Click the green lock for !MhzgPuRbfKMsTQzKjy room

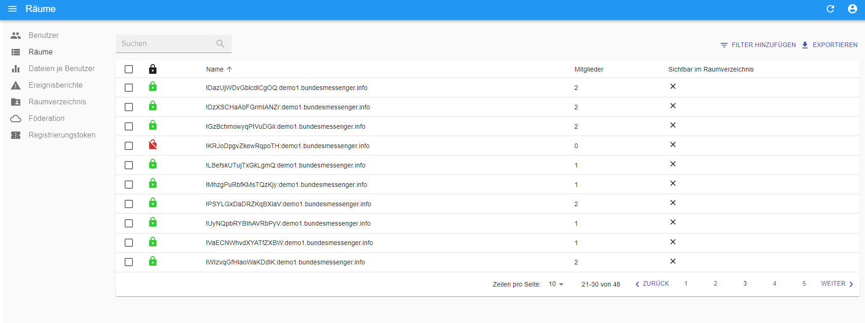pos(153,184)
